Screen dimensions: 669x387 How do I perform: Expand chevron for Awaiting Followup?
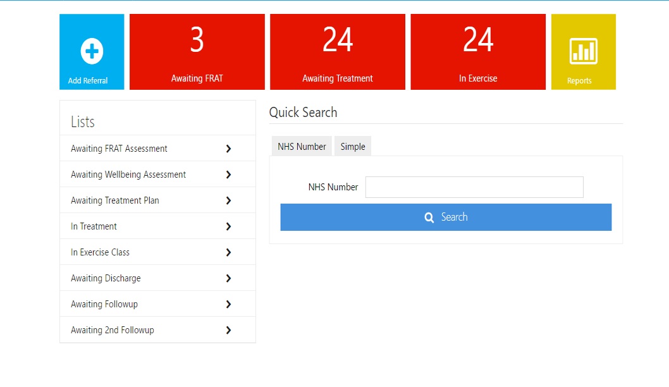tap(229, 304)
